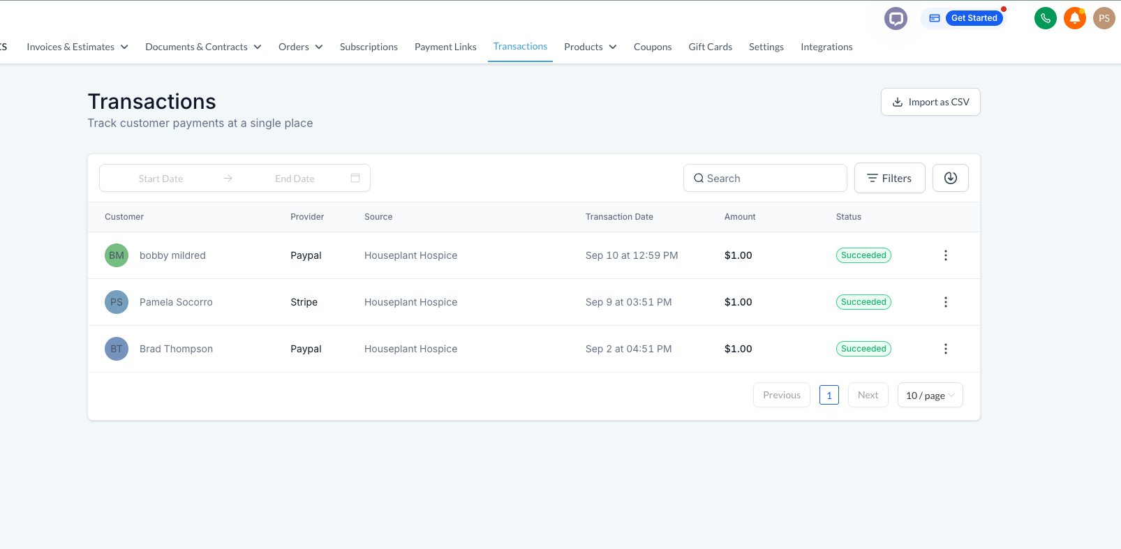Open the Filters button
Screen dimensions: 1121x549
(x=889, y=178)
